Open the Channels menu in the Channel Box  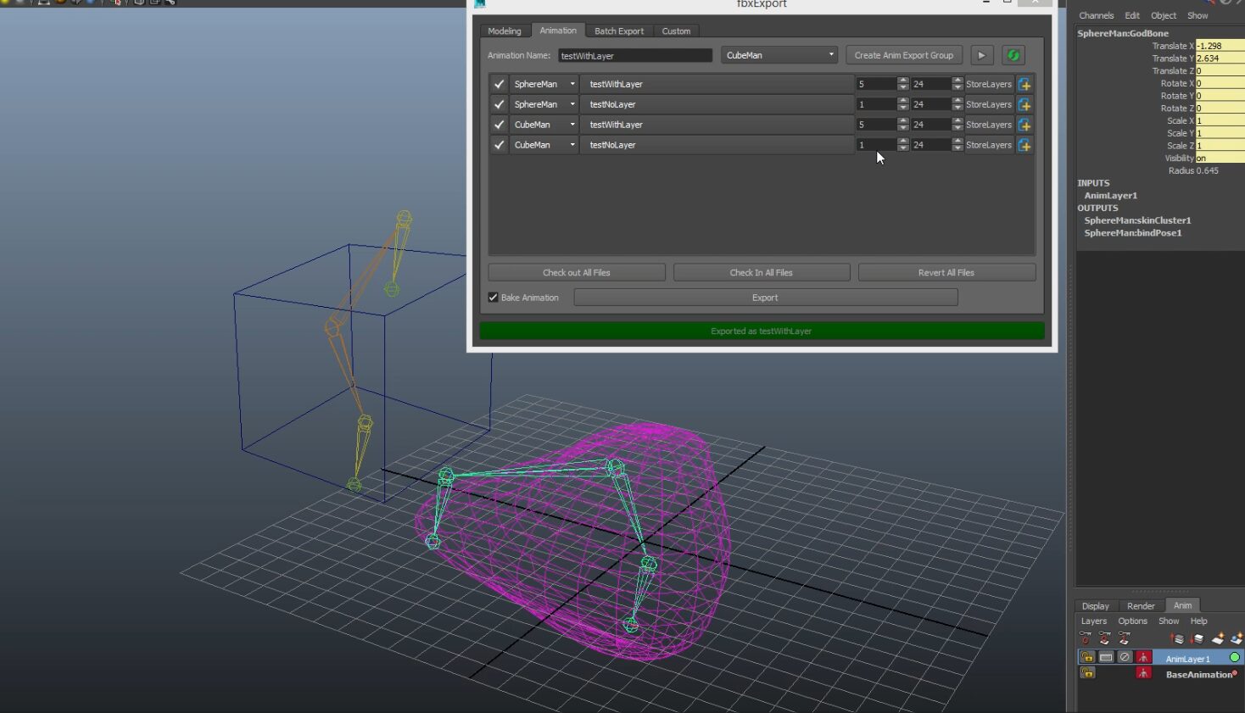[1096, 15]
